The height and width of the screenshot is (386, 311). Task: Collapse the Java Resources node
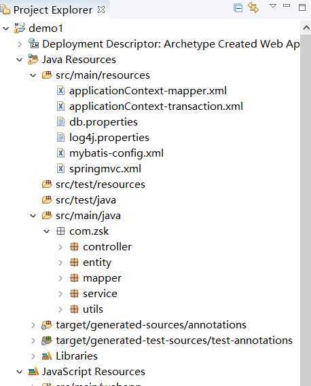pyautogui.click(x=20, y=60)
